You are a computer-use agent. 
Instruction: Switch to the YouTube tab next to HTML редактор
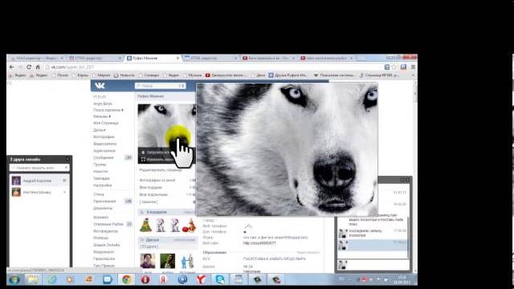267,58
